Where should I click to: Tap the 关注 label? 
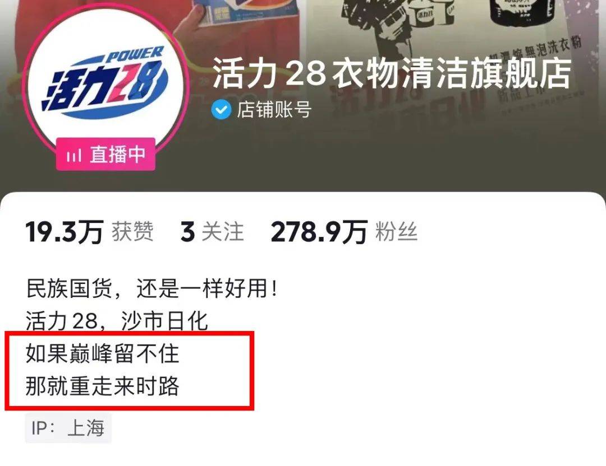pyautogui.click(x=223, y=232)
